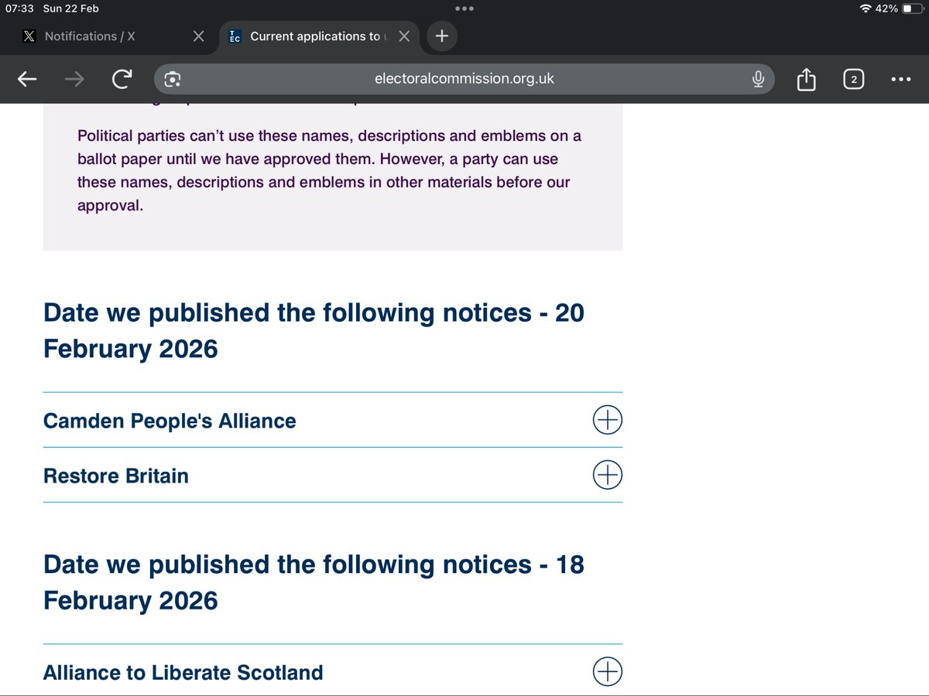Image resolution: width=929 pixels, height=696 pixels.
Task: Expand Camden People's Alliance plus icon
Action: [x=607, y=420]
